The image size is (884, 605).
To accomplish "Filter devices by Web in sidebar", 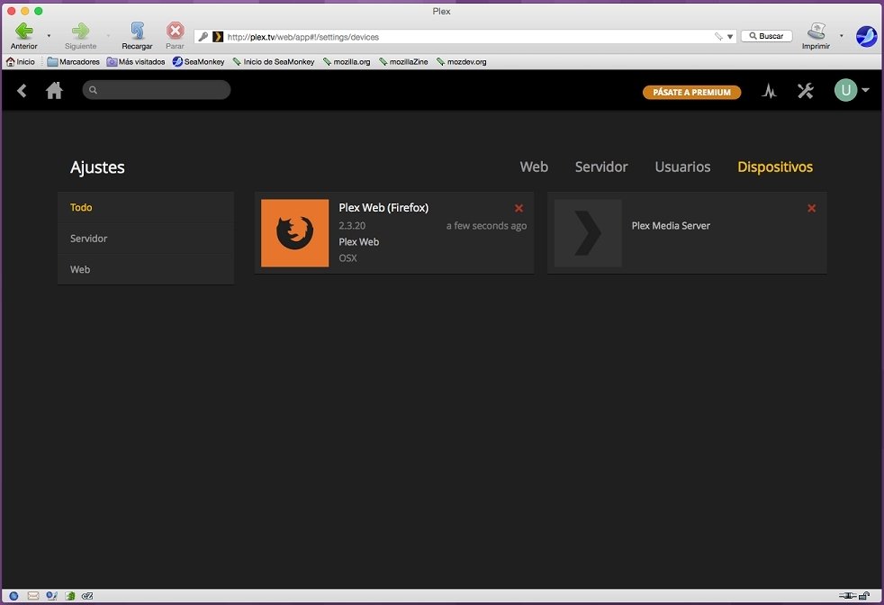I will [x=146, y=269].
